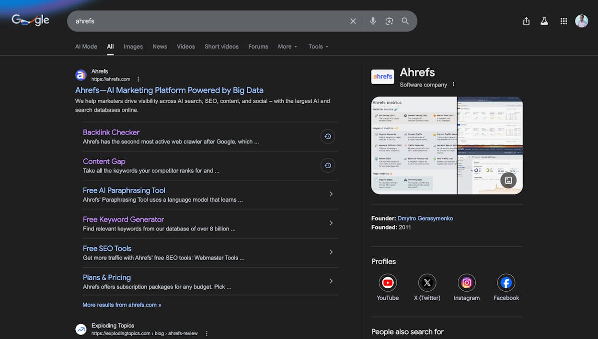Image resolution: width=598 pixels, height=339 pixels.
Task: Click the https://ahrefs.com URL text
Action: pyautogui.click(x=111, y=79)
